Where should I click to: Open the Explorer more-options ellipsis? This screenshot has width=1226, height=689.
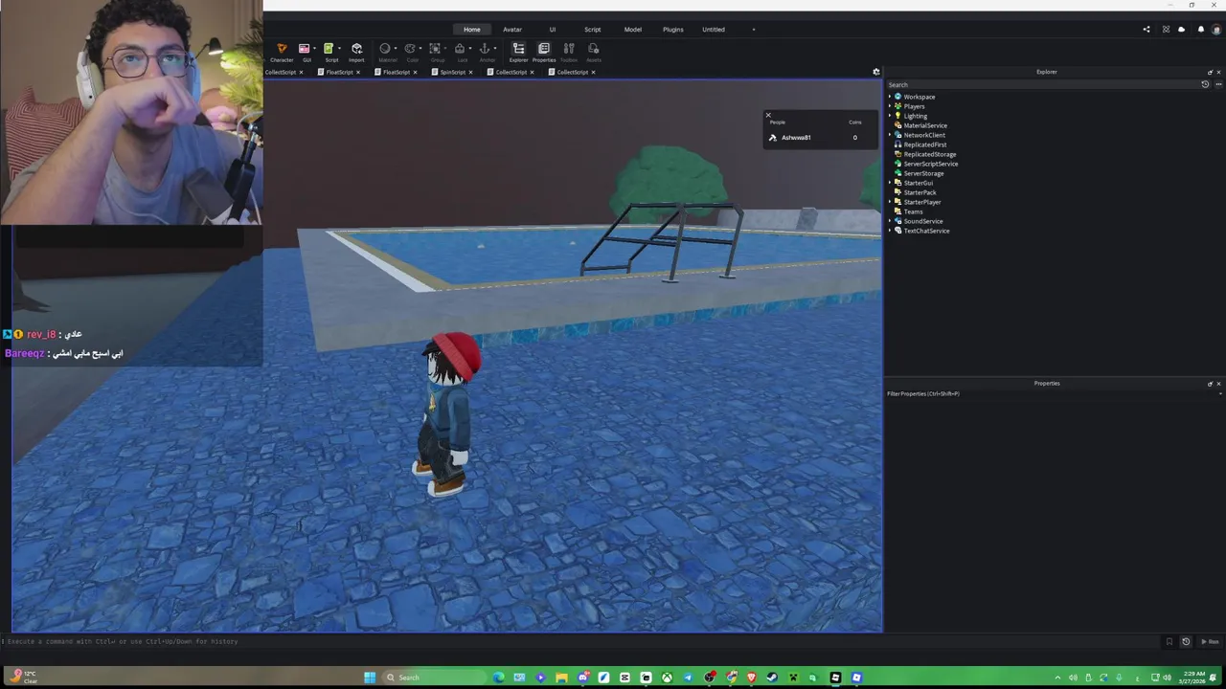pos(1218,84)
